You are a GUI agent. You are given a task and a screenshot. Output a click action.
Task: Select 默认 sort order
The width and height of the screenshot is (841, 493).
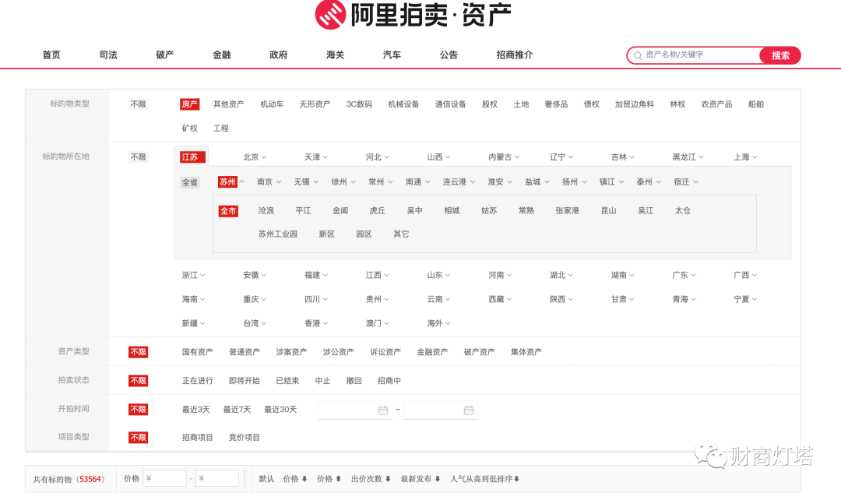[266, 479]
